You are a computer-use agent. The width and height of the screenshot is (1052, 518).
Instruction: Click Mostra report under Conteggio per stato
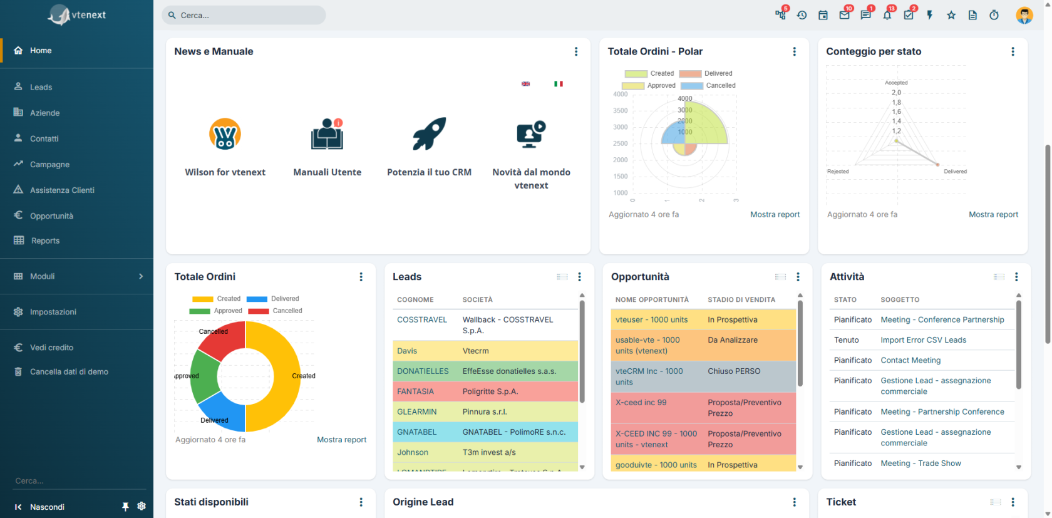click(x=993, y=214)
